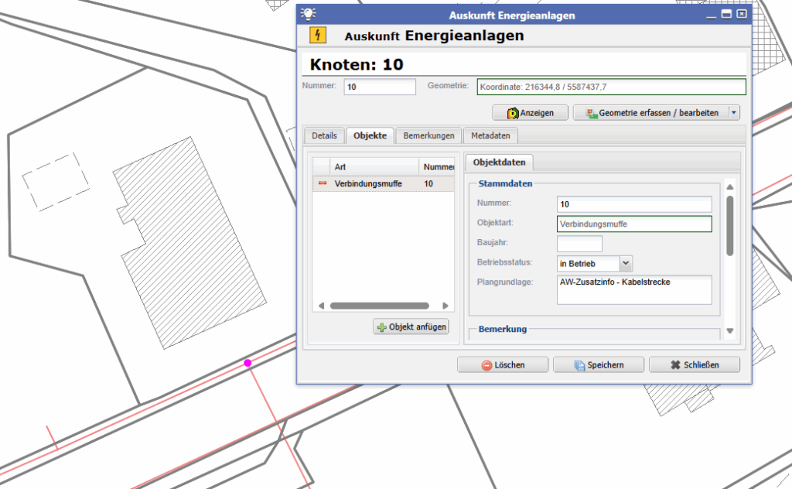Click the yellow lightning bolt energy icon

pos(318,36)
